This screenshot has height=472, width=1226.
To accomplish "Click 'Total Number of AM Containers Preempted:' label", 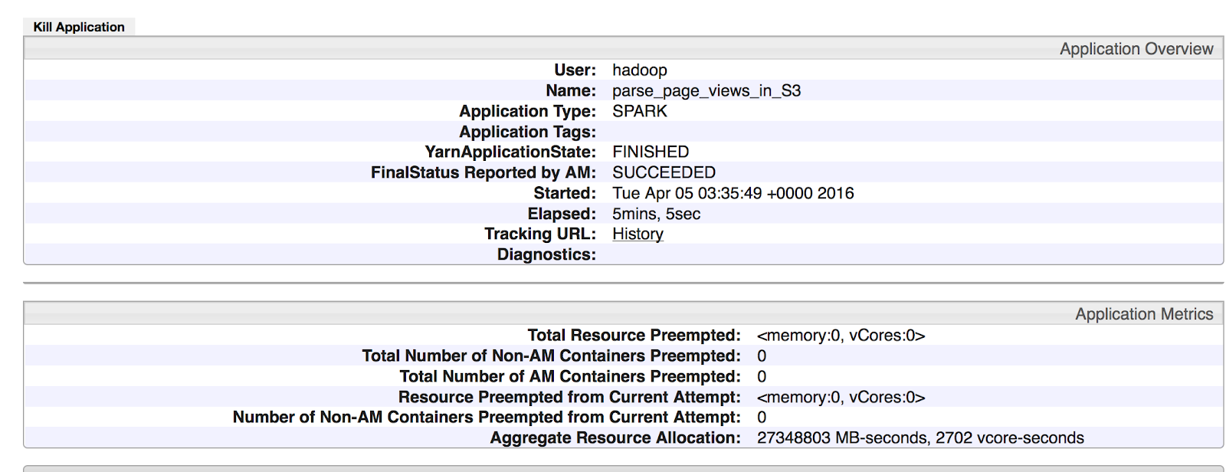I will pos(570,376).
